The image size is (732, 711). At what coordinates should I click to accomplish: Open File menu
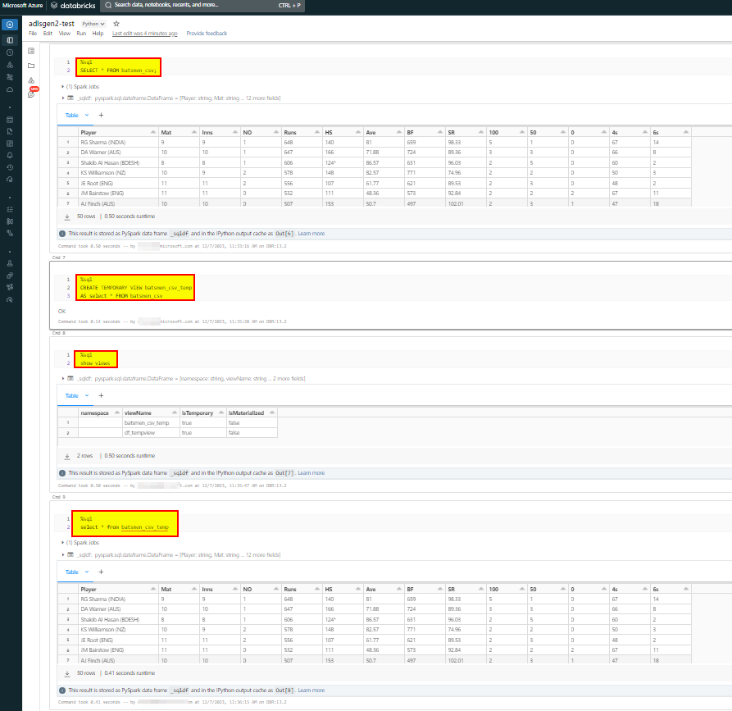click(33, 33)
